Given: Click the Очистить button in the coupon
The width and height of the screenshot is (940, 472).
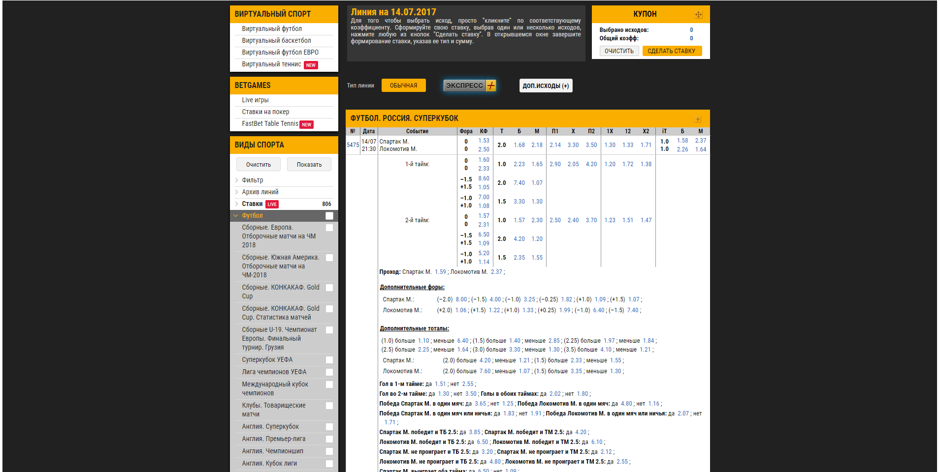Looking at the screenshot, I should [619, 51].
